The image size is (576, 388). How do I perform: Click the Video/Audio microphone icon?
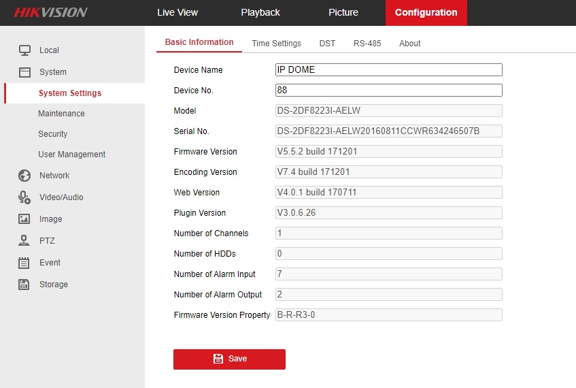[x=24, y=197]
